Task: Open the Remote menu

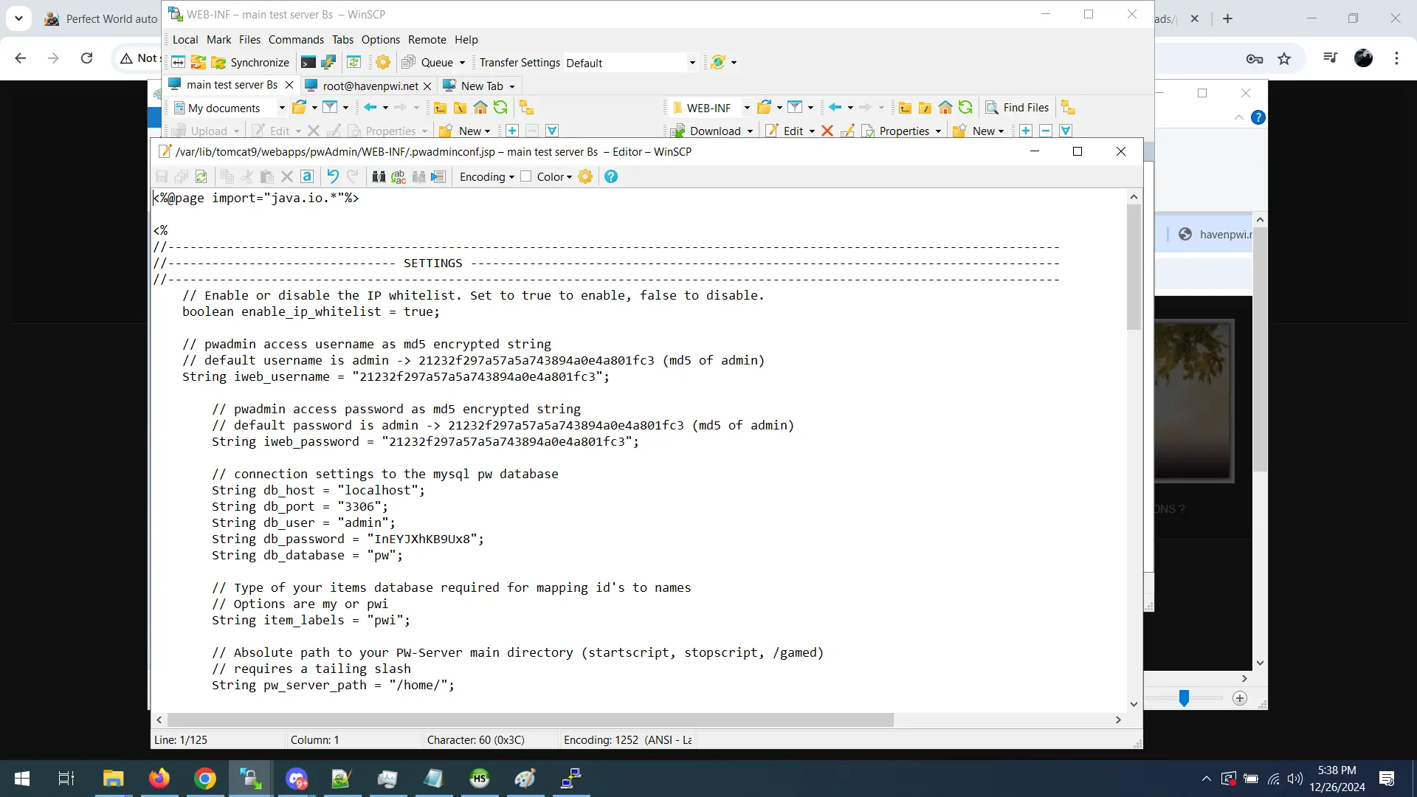Action: [427, 40]
